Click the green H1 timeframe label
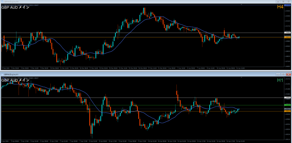This screenshot has width=292, height=143. click(280, 80)
